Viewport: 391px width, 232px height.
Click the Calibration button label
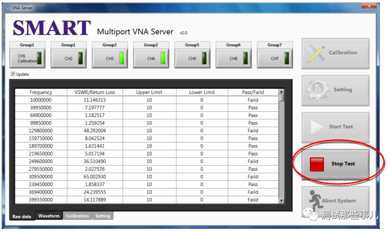[343, 53]
